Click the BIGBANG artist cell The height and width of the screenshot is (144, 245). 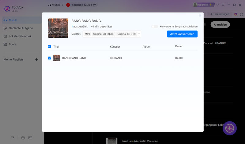[x=116, y=58]
